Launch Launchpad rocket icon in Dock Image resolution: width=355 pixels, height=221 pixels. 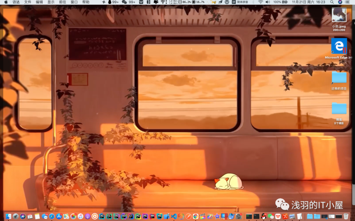(16, 216)
